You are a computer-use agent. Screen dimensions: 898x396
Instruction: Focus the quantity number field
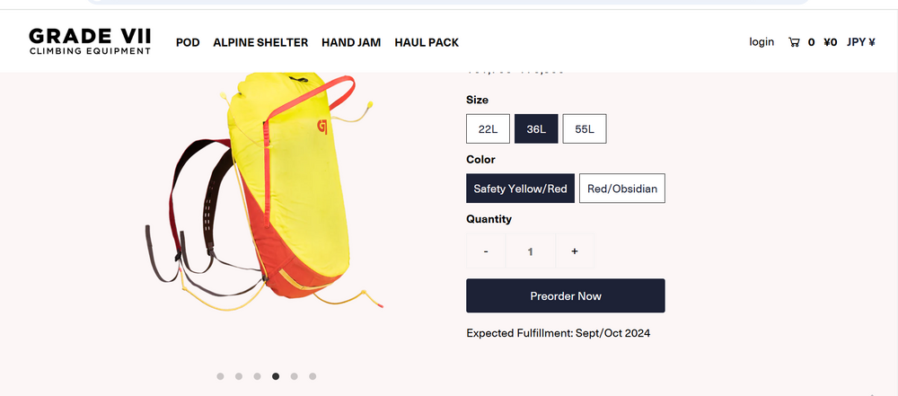[x=531, y=251]
